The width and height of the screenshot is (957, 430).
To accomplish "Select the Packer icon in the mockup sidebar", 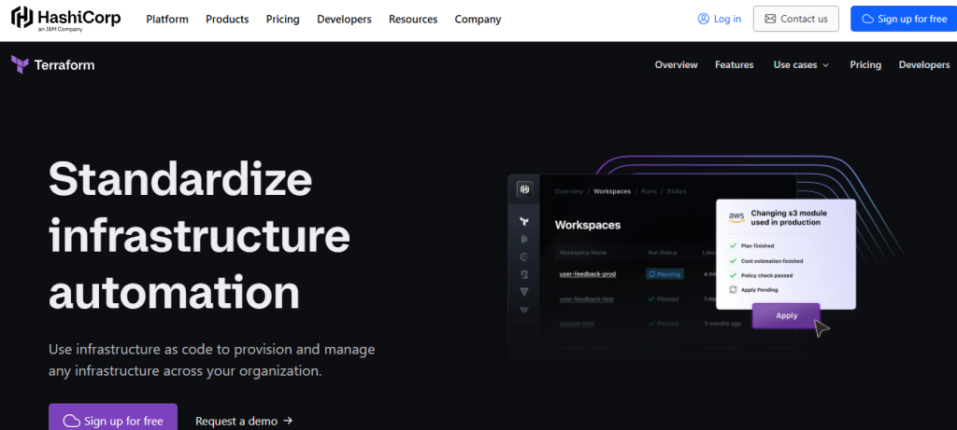I will coord(523,240).
